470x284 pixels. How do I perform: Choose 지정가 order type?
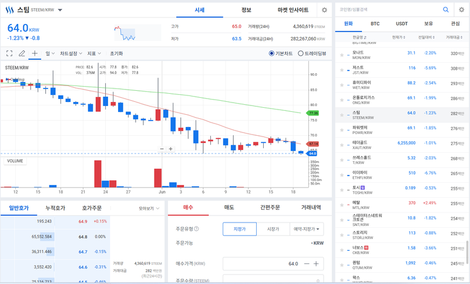tap(240, 229)
